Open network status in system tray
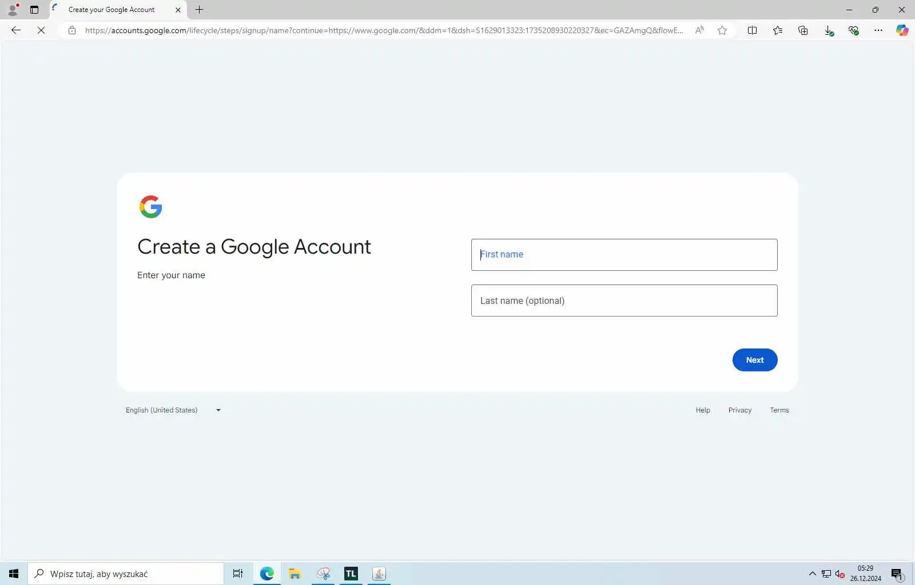The image size is (915, 585). [826, 574]
